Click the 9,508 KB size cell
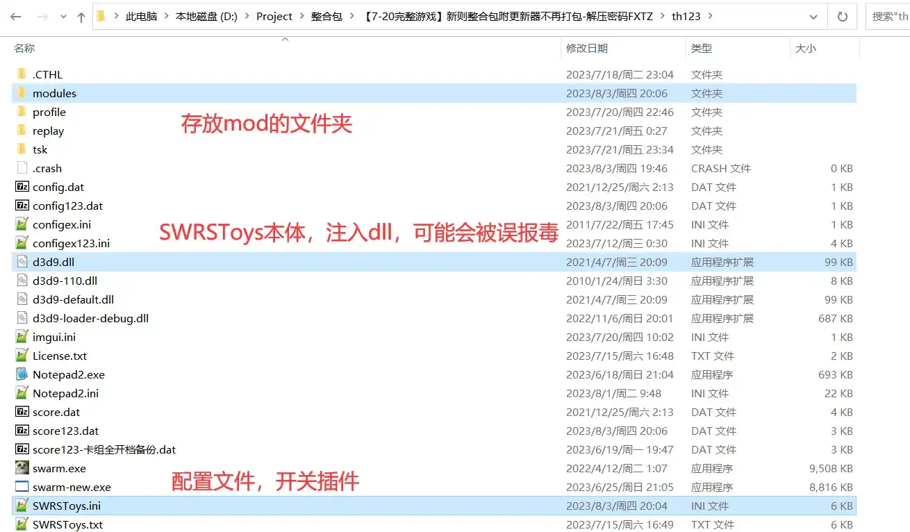 (x=832, y=468)
